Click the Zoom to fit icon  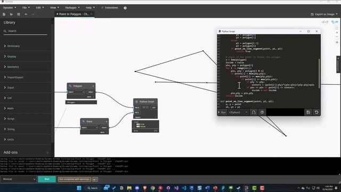click(337, 28)
